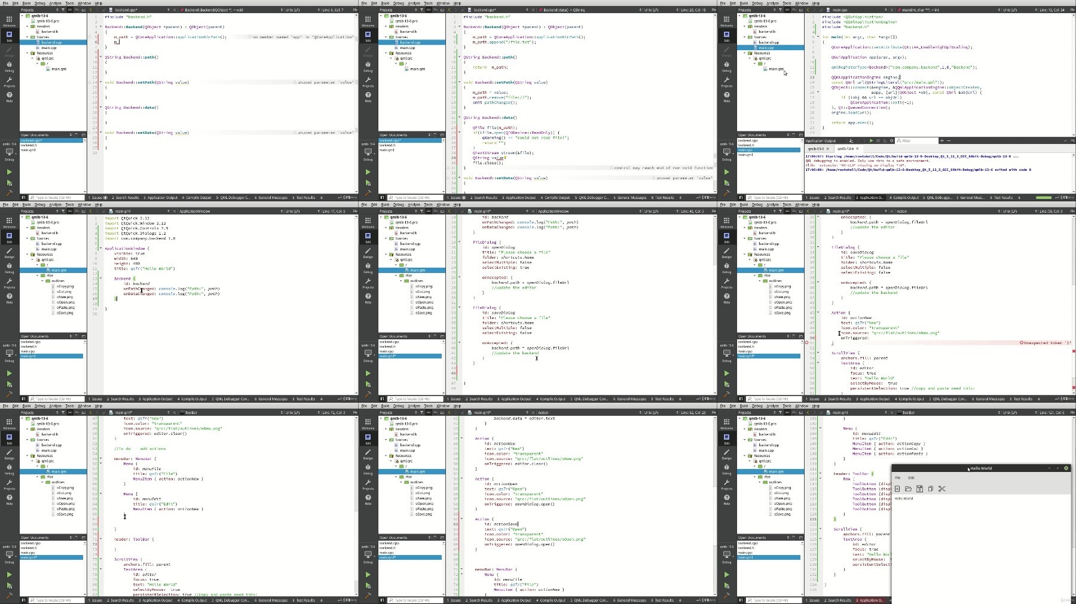The width and height of the screenshot is (1076, 604).
Task: Click the kit selector monitor icon in top-left frame
Action: (x=9, y=152)
